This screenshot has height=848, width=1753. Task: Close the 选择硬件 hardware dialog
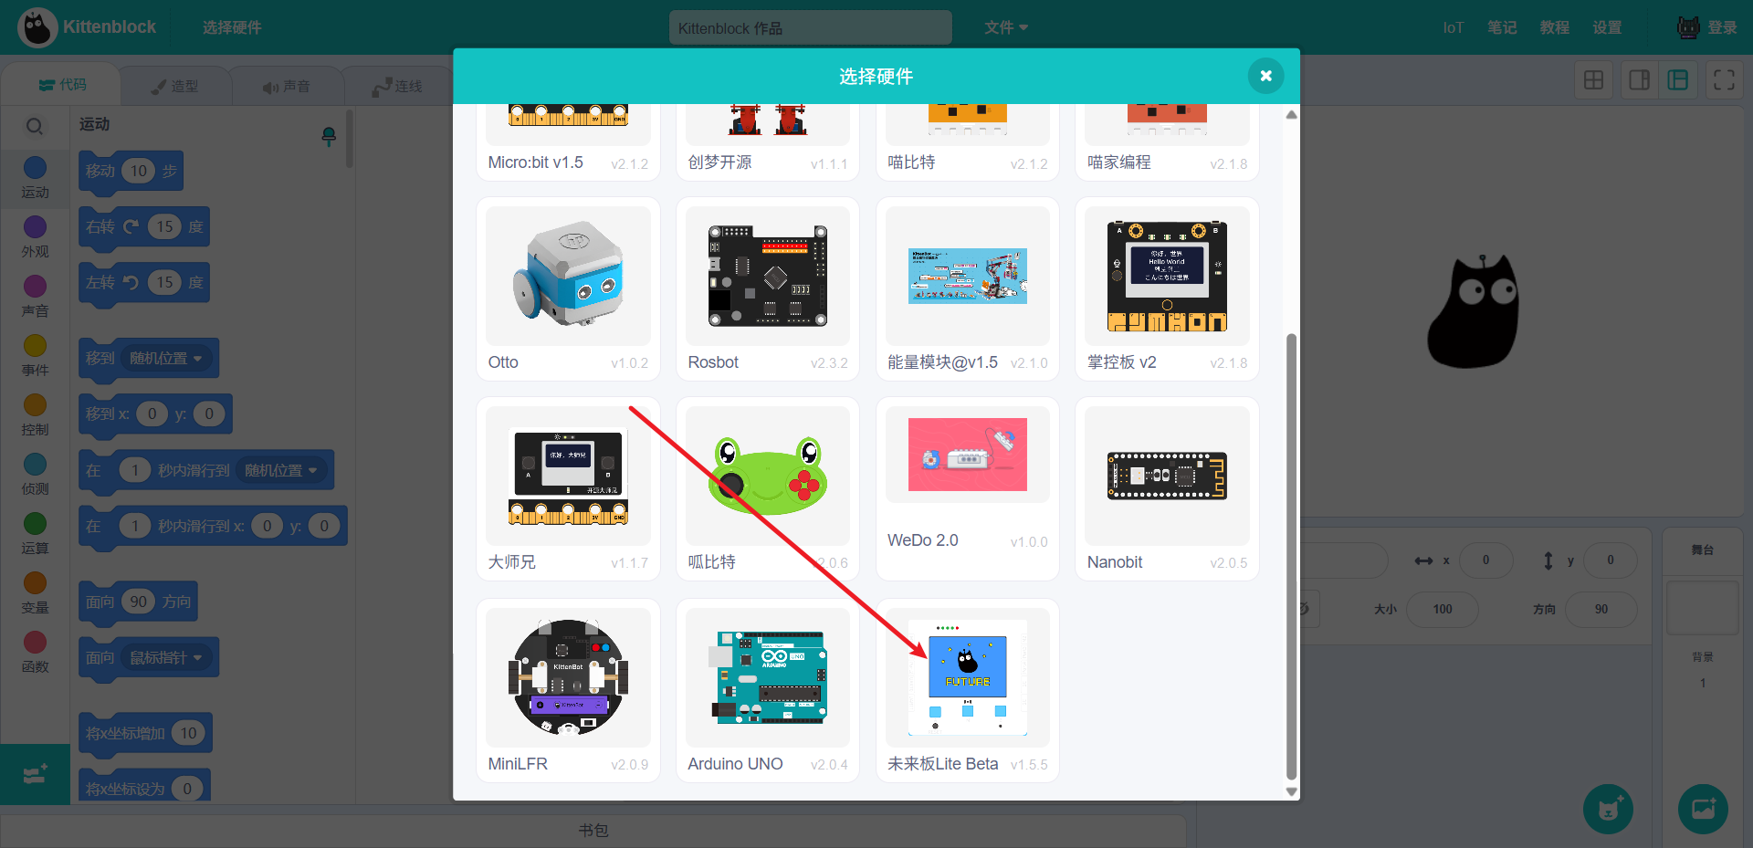(1265, 76)
